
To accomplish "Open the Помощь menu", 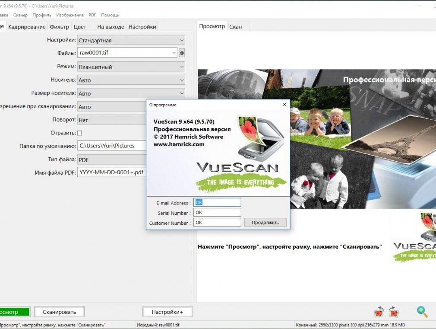I will (x=110, y=15).
